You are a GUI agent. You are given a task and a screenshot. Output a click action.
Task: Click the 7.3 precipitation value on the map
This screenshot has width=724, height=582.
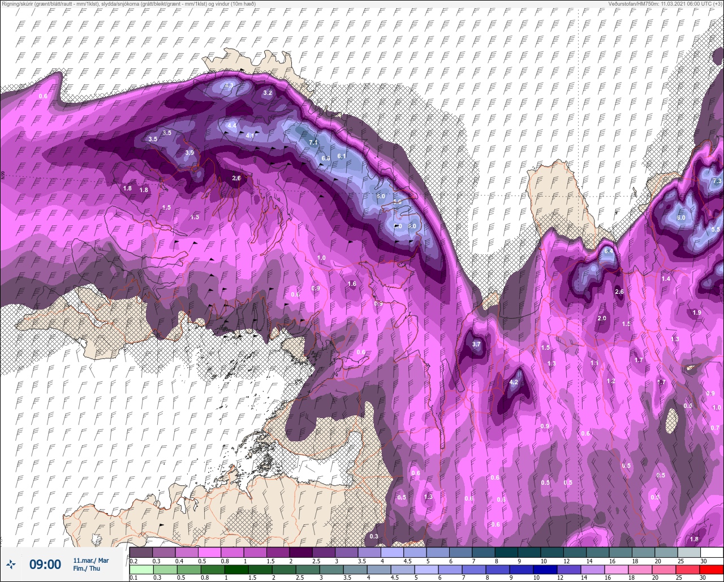point(717,181)
